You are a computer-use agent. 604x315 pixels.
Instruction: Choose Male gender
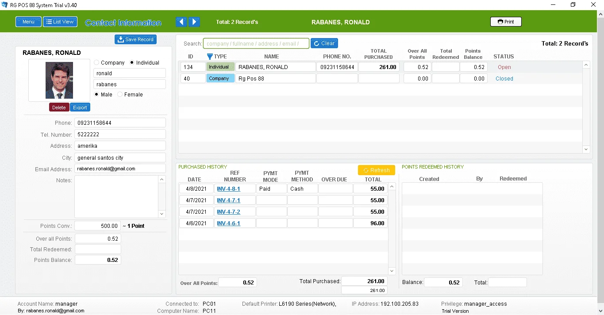96,95
